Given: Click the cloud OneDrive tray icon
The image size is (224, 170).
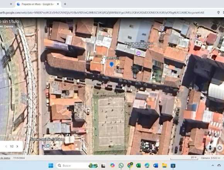Looking at the screenshot, I should pos(219,165).
